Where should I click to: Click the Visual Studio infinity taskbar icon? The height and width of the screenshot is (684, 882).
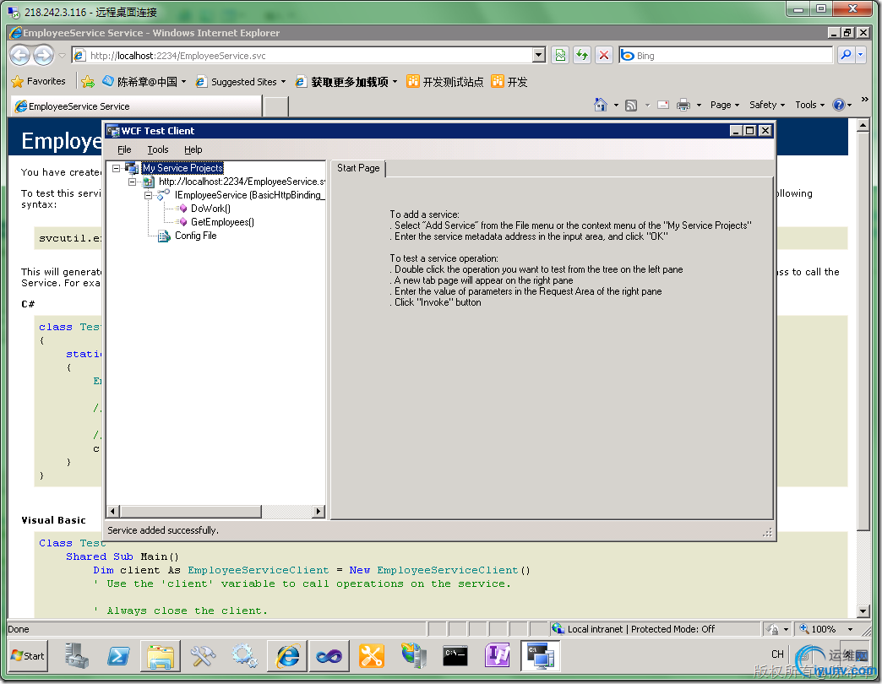pos(329,656)
